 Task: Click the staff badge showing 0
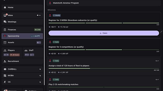click(27, 55)
